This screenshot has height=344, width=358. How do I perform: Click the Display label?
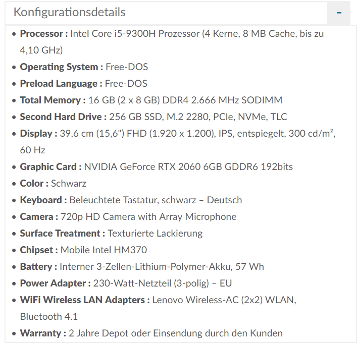[x=38, y=134]
